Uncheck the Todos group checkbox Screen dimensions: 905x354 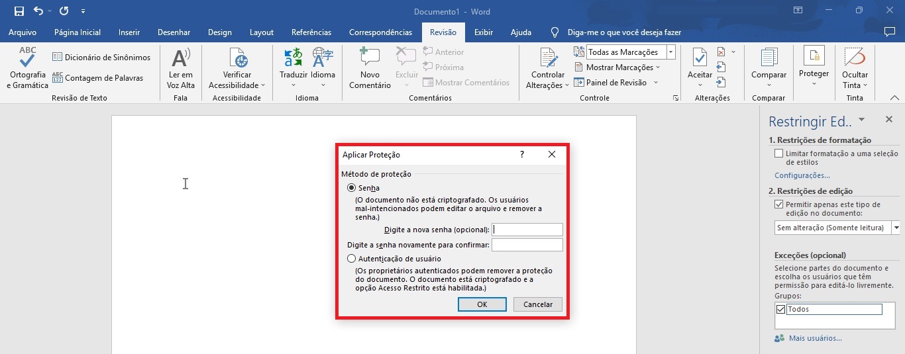coord(780,309)
